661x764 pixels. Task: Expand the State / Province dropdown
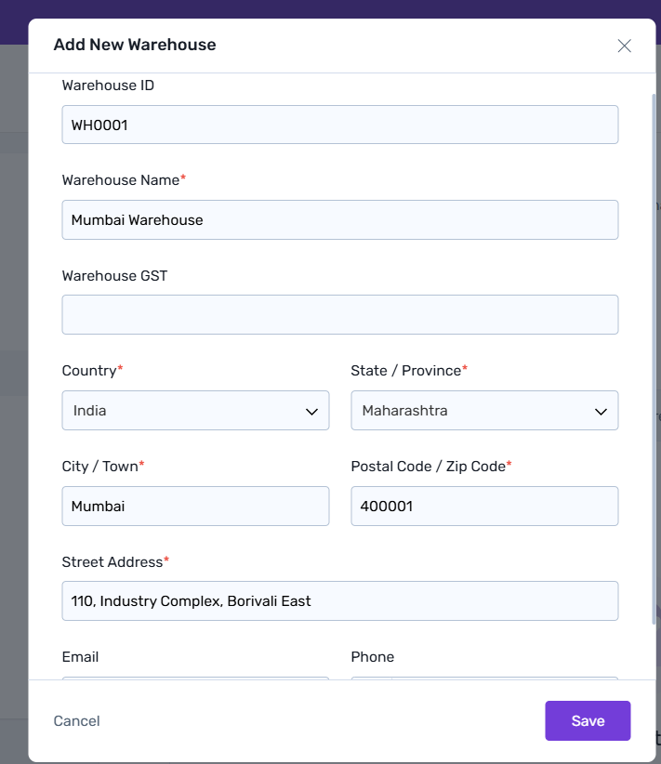pyautogui.click(x=483, y=411)
